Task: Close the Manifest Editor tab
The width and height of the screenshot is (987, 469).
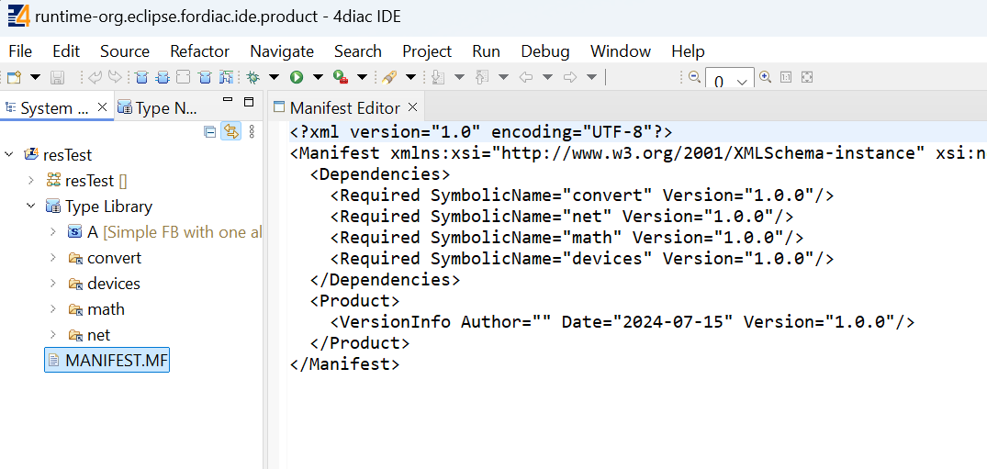Action: point(413,107)
